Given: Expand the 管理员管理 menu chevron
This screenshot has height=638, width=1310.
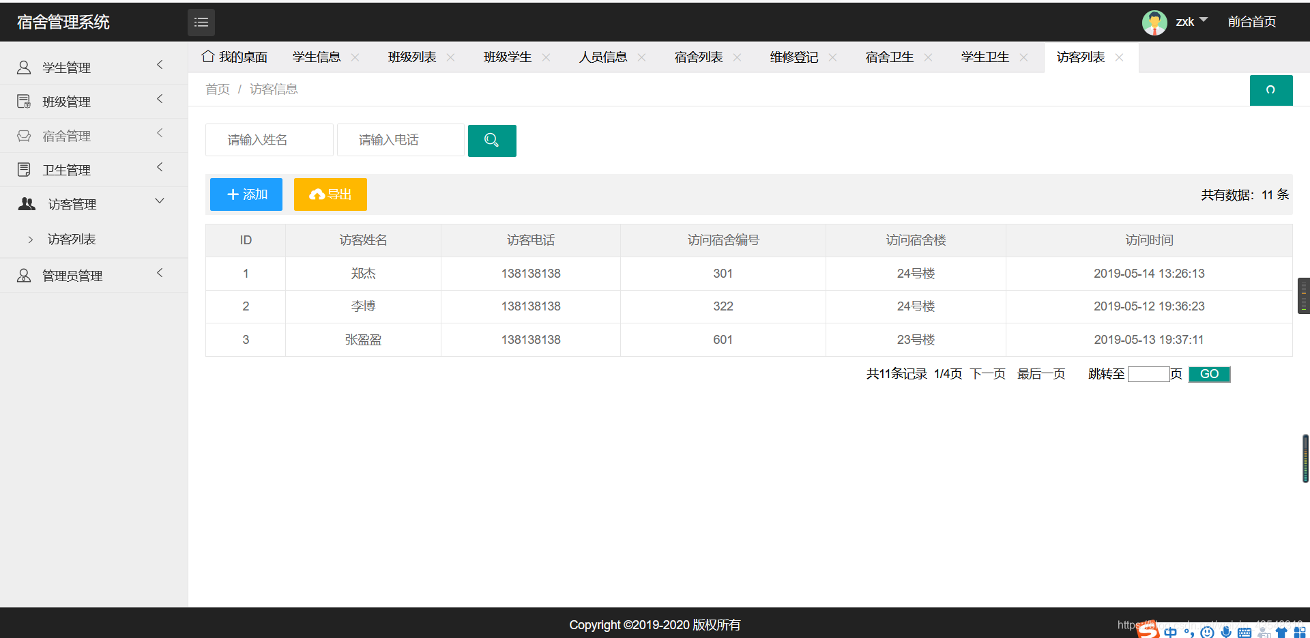Looking at the screenshot, I should (x=160, y=273).
